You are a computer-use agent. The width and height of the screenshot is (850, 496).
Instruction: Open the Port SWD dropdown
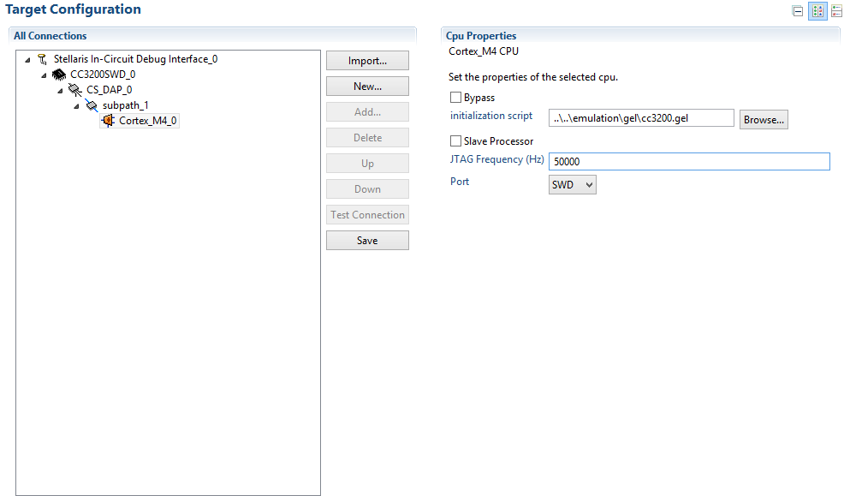(573, 184)
